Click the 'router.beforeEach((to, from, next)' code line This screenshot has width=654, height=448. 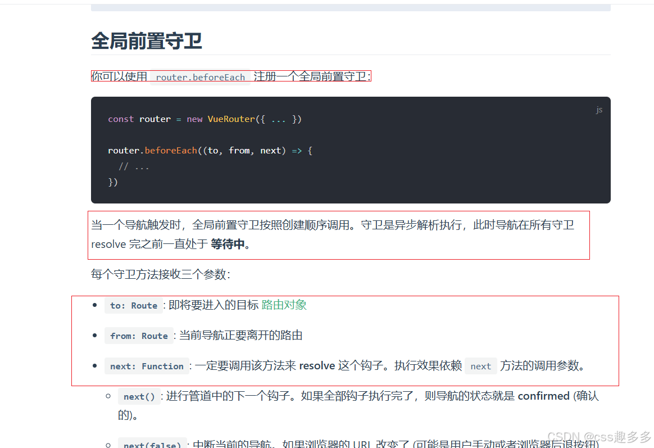pos(210,151)
